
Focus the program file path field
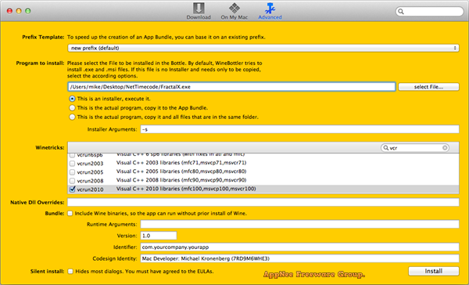(231, 87)
